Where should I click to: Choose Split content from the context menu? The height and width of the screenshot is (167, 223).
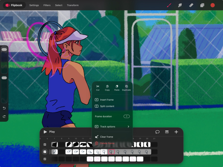(x=112, y=106)
